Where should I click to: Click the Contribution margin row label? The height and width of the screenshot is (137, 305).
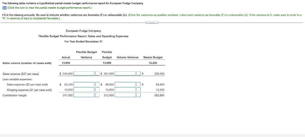click(15, 95)
